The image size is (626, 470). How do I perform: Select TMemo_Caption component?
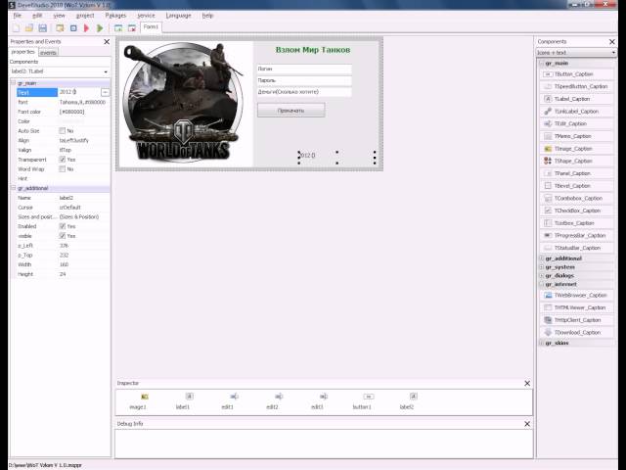point(576,136)
